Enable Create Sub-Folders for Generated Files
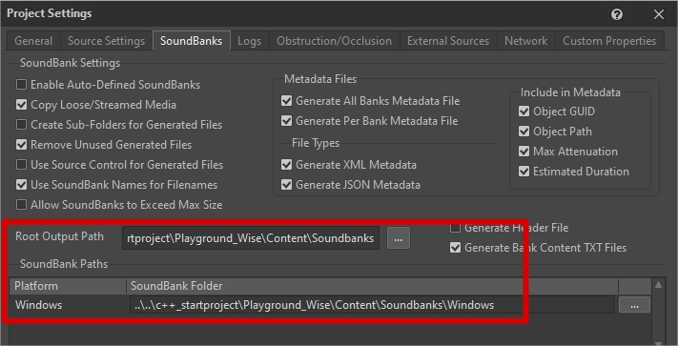Viewport: 678px width, 346px height. click(21, 125)
